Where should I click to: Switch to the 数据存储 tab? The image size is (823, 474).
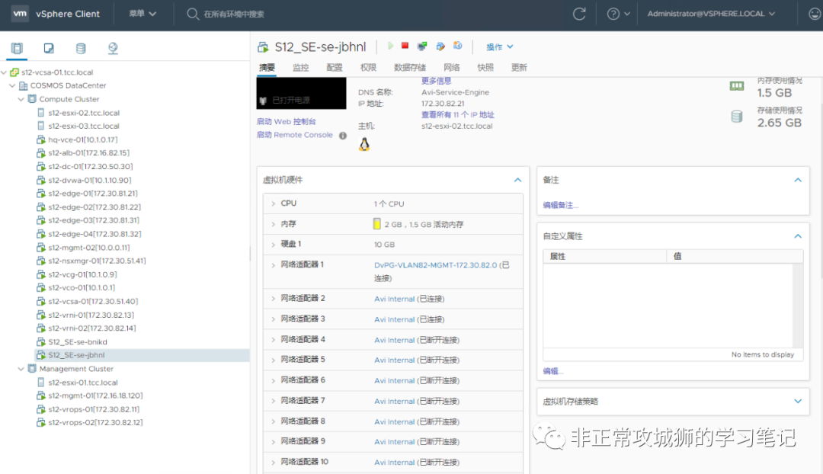click(410, 68)
